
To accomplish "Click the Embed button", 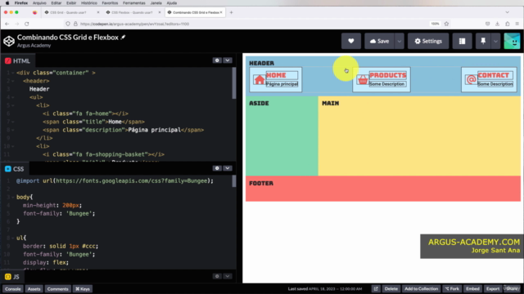I will click(472, 288).
